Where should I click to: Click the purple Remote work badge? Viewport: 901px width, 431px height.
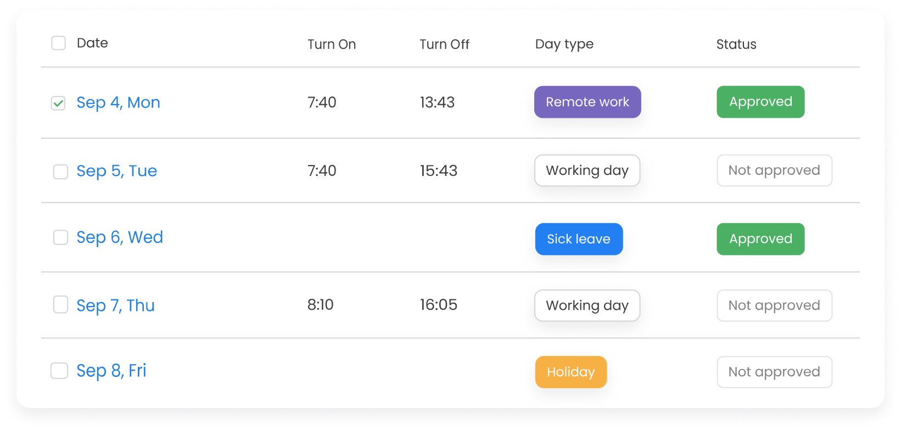point(587,102)
